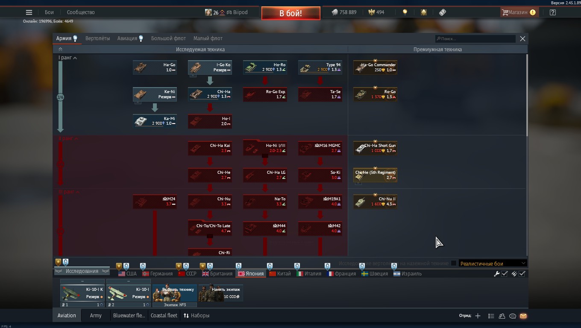Click the player avatar portrait

[x=208, y=12]
